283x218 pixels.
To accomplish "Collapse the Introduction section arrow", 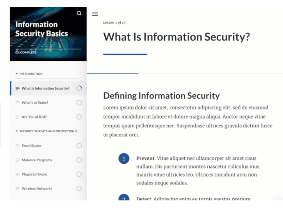I will pos(17,74).
